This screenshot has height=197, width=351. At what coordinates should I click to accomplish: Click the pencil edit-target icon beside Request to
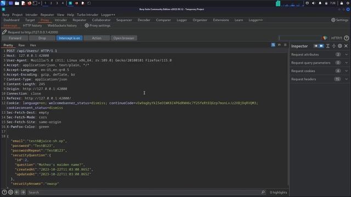4,32
